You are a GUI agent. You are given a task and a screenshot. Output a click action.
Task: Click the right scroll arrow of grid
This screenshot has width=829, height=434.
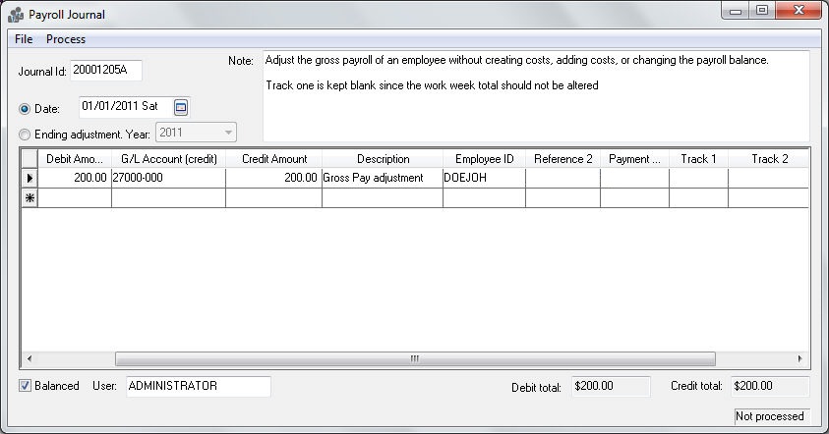pyautogui.click(x=801, y=359)
